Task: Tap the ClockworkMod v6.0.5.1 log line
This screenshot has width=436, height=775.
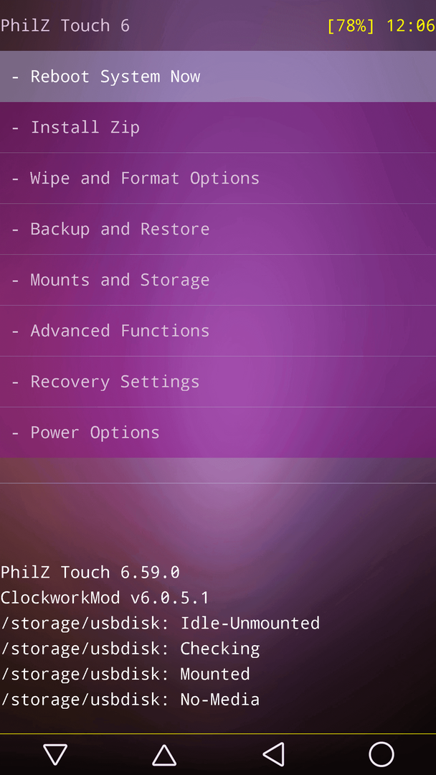Action: tap(105, 598)
